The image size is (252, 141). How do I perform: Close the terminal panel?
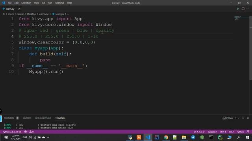pos(248,118)
